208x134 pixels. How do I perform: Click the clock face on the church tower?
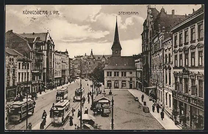[116, 52]
